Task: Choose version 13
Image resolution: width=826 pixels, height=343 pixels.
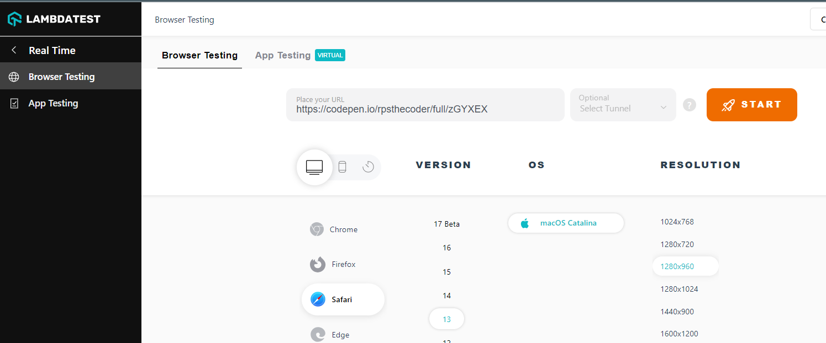Action: pos(447,319)
